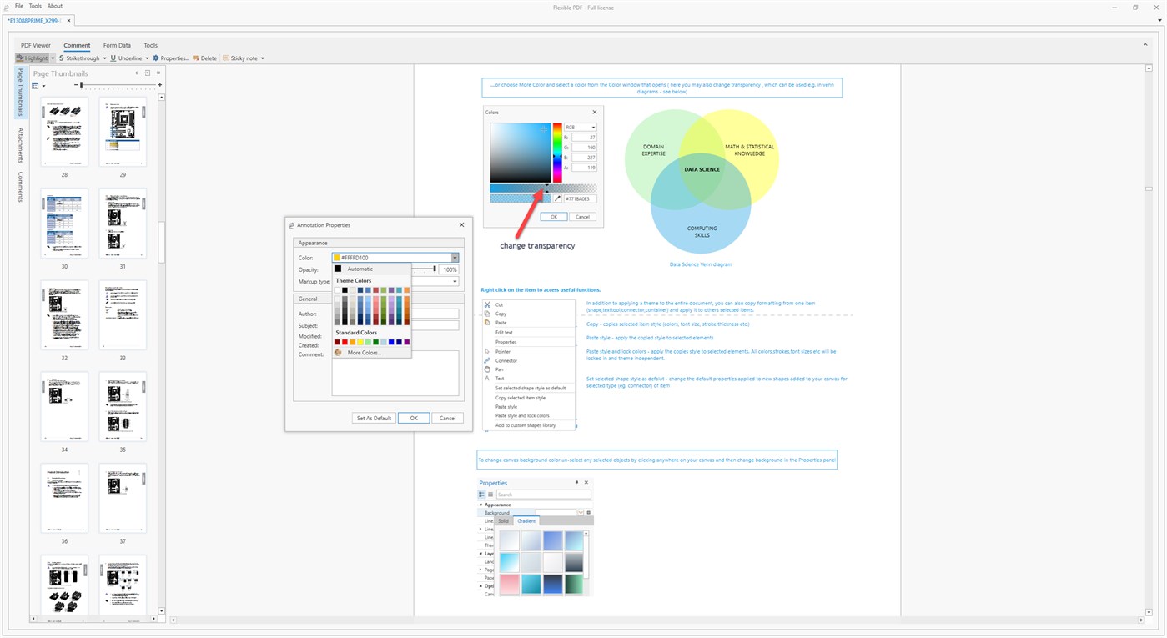
Task: Switch to the Tools ribbon tab
Action: pyautogui.click(x=150, y=45)
